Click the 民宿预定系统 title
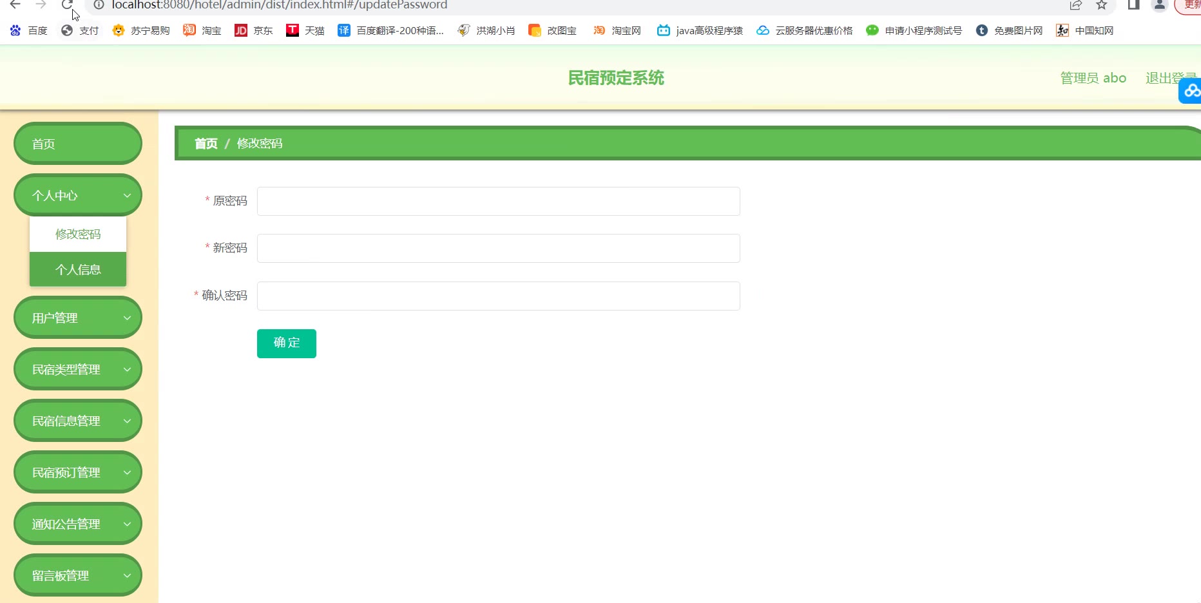 (x=616, y=78)
